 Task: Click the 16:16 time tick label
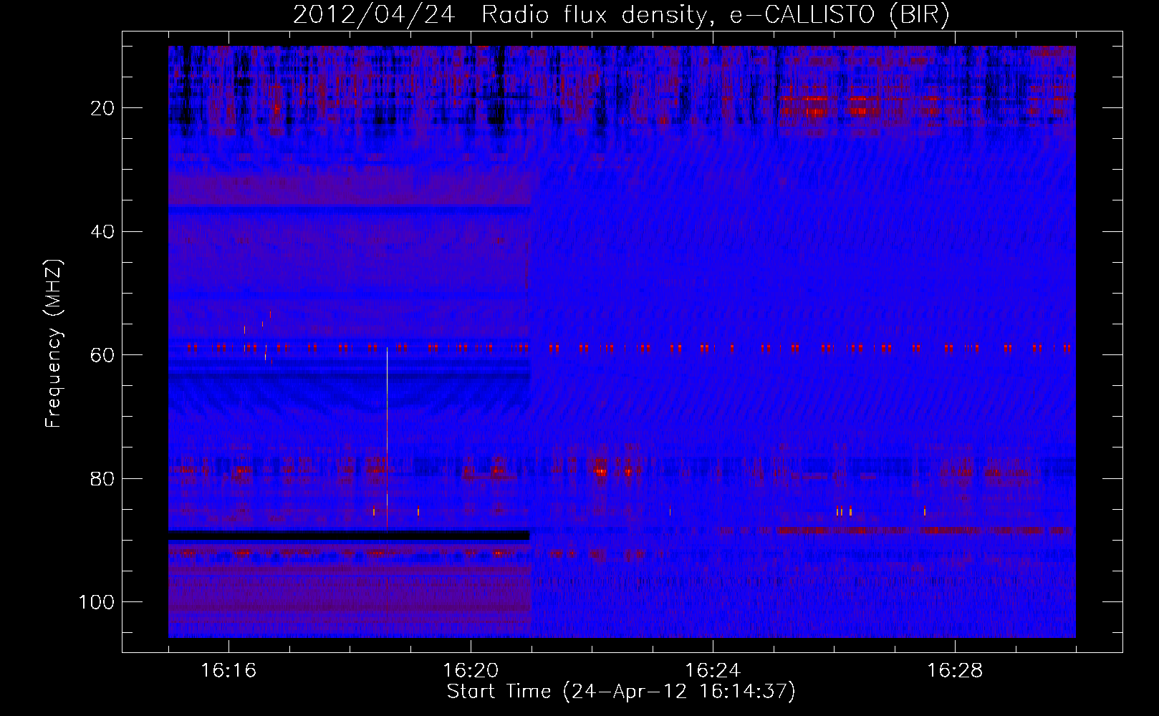tap(229, 671)
